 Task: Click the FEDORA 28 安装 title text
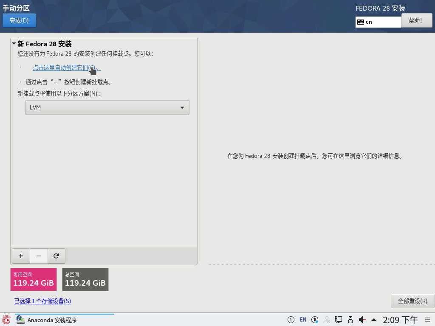point(380,8)
